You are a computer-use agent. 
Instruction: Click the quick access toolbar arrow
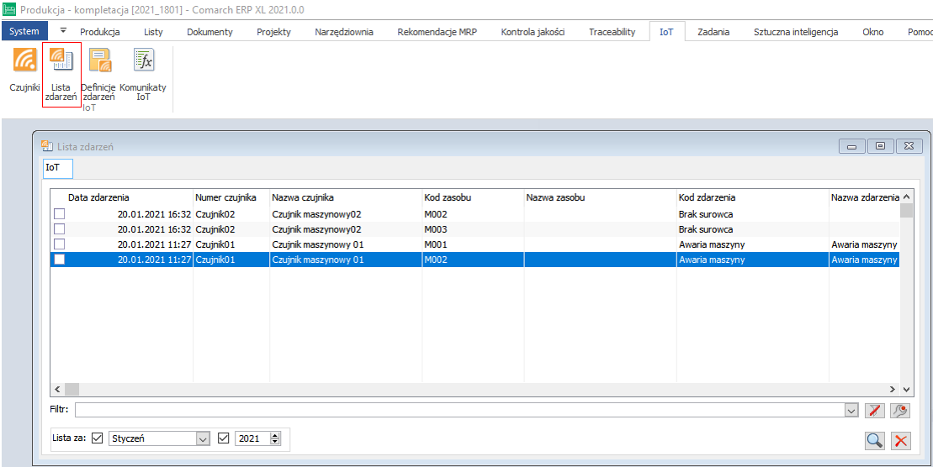pyautogui.click(x=63, y=30)
